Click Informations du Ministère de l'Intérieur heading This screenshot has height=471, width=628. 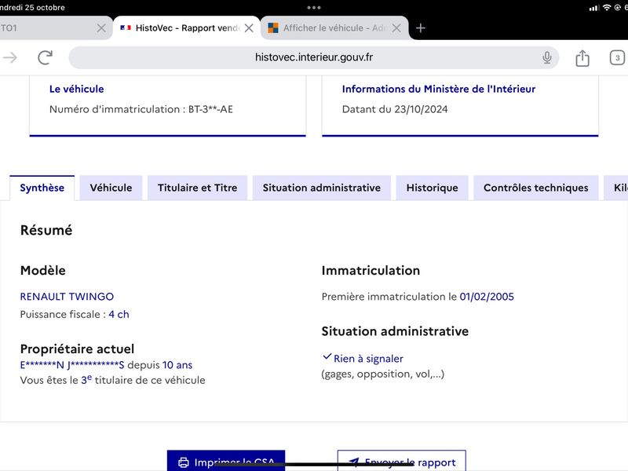[x=439, y=89]
